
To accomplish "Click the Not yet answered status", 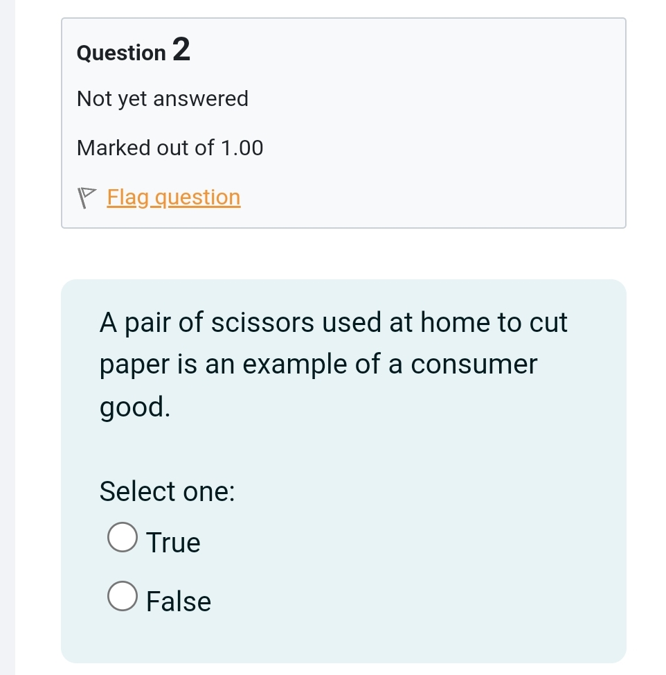I will [163, 99].
